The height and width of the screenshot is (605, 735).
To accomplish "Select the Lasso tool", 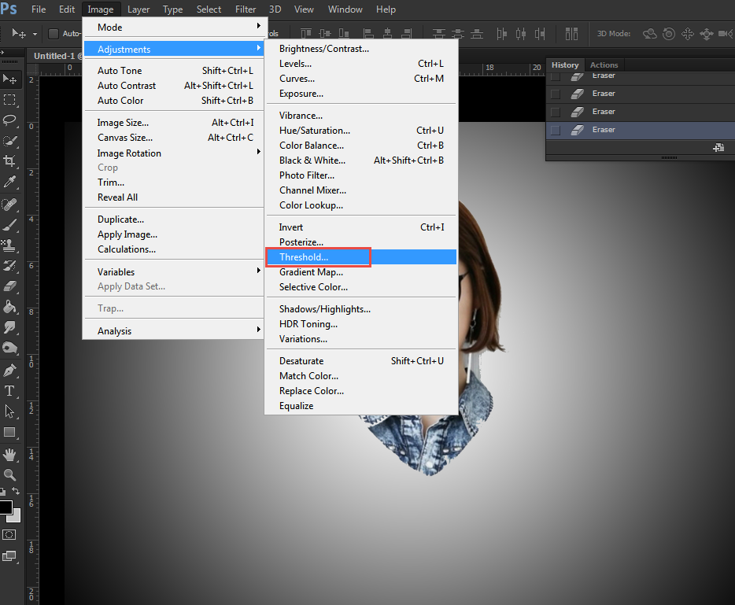I will tap(10, 120).
